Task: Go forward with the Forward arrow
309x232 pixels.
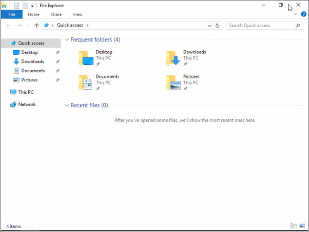Action: pyautogui.click(x=20, y=26)
